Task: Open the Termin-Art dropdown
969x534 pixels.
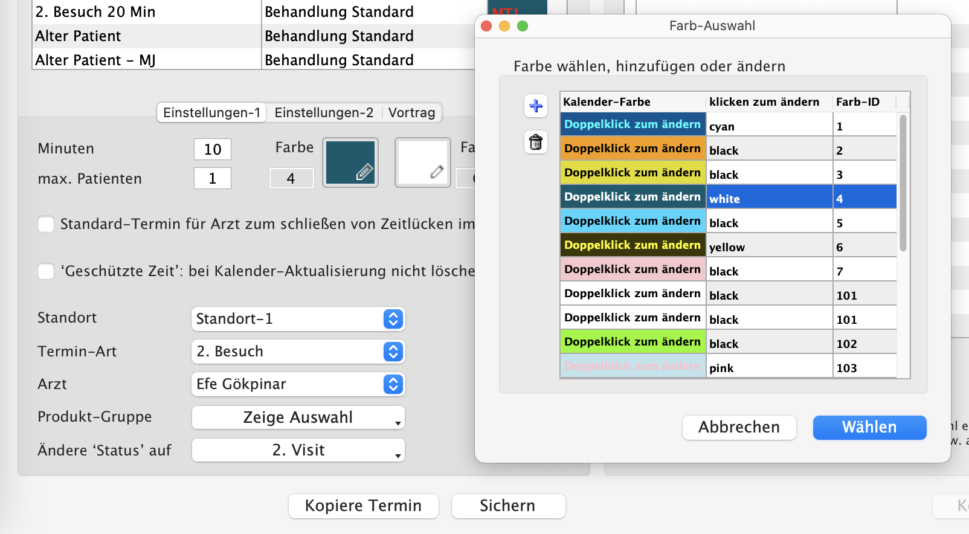Action: coord(298,352)
